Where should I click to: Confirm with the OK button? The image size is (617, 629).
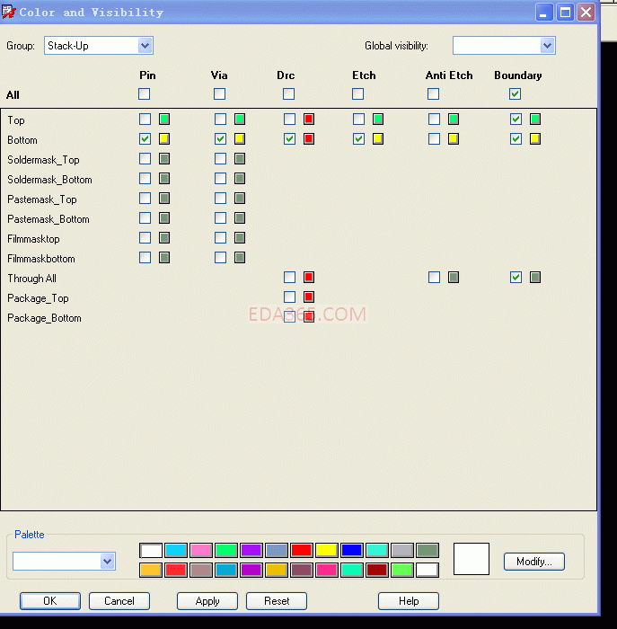(x=50, y=601)
